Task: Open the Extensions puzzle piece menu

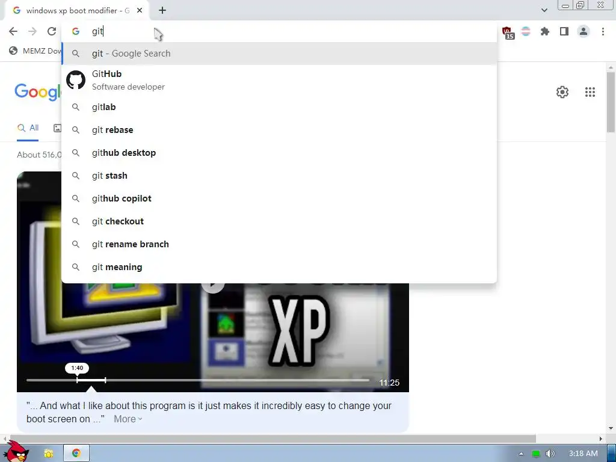Action: point(544,31)
